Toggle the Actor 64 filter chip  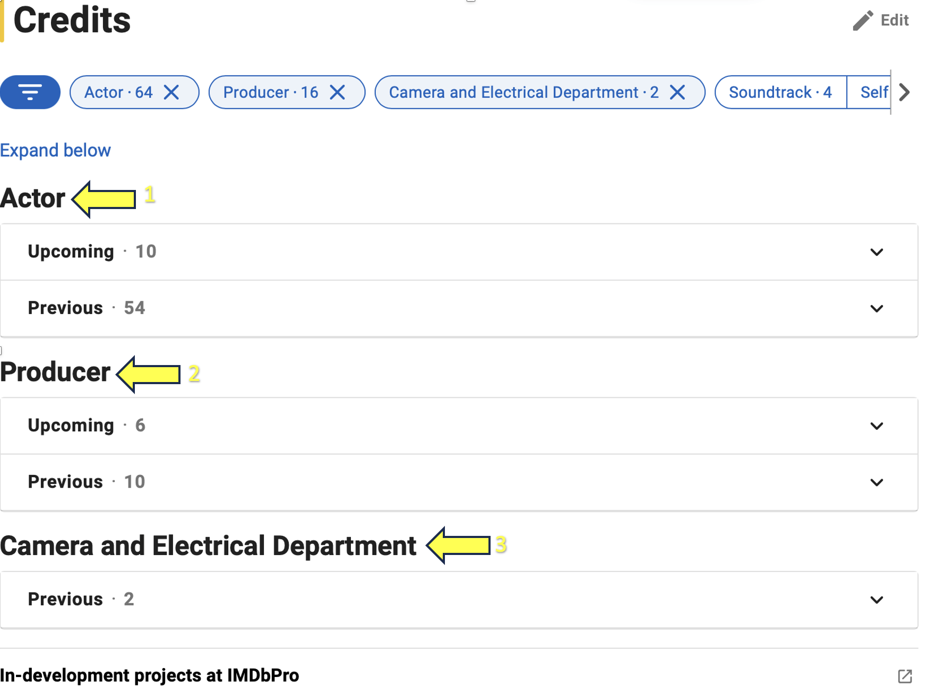[x=118, y=92]
